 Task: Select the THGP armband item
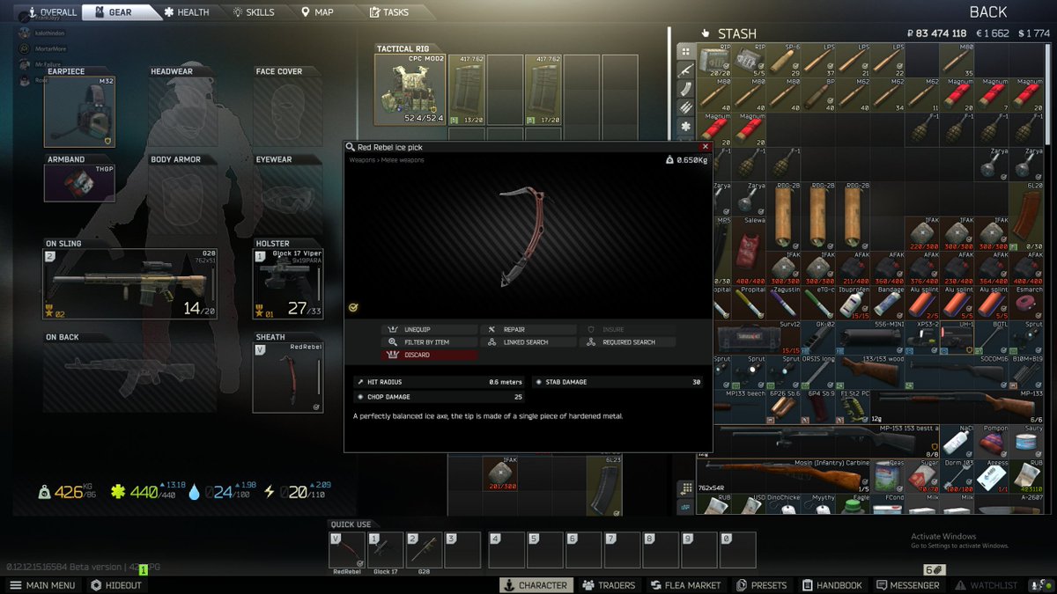pos(79,183)
